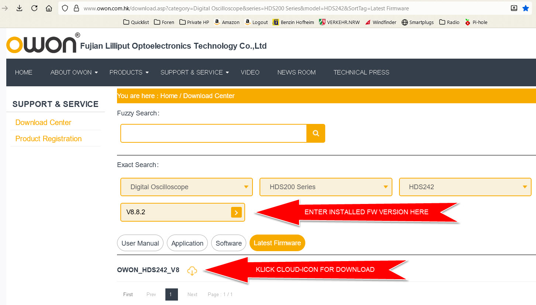Screen dimensions: 536x305
Task: Open the TECHNICAL PRESS menu item
Action: click(361, 72)
